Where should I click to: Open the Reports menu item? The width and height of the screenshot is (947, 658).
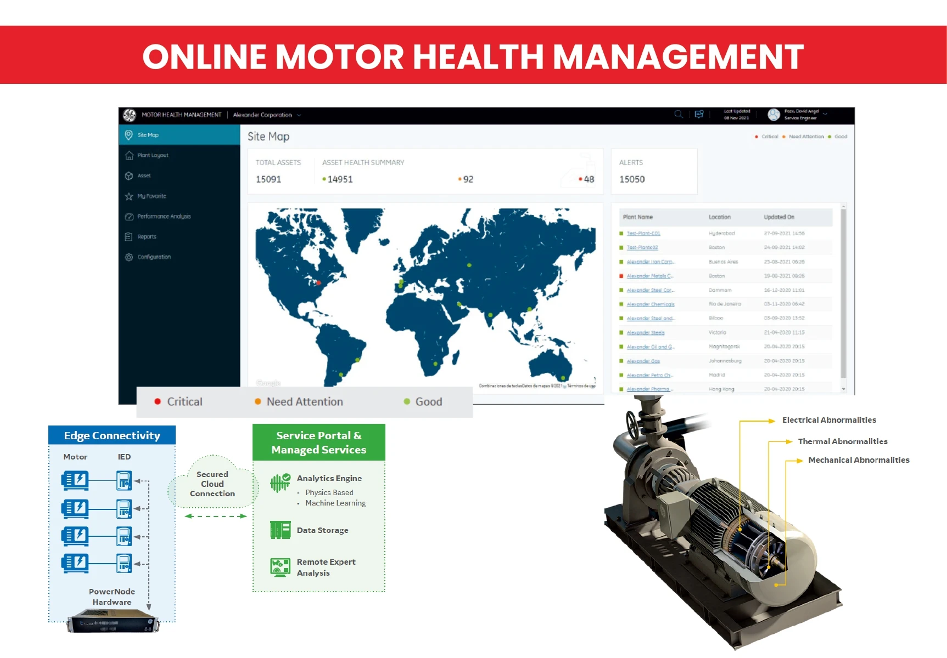(x=147, y=237)
